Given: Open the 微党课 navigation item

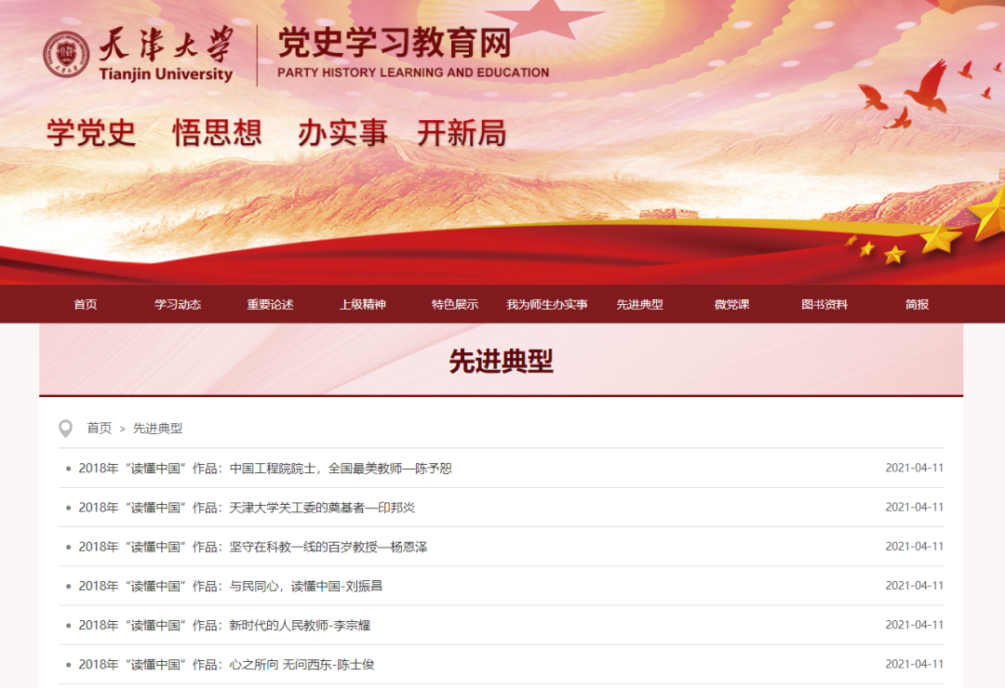Looking at the screenshot, I should tap(731, 305).
